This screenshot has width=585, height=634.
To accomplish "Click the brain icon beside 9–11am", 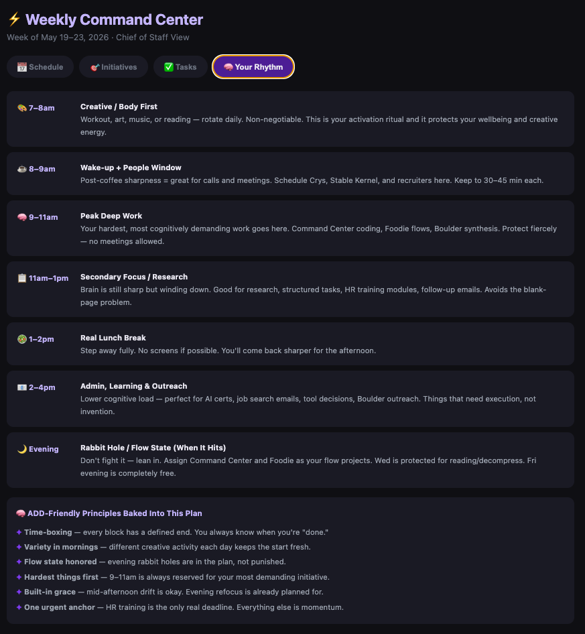I will pos(22,217).
